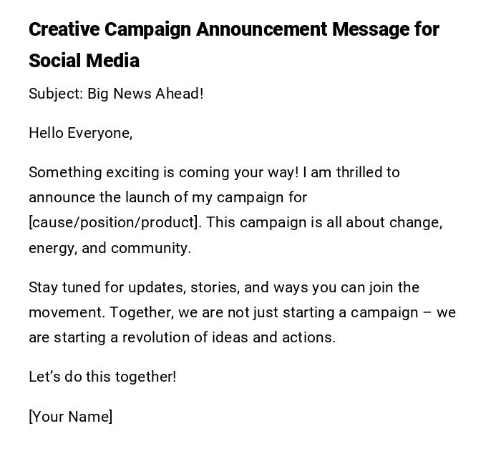Click the word "Creative" in the heading
This screenshot has height=461, width=501.
(64, 29)
